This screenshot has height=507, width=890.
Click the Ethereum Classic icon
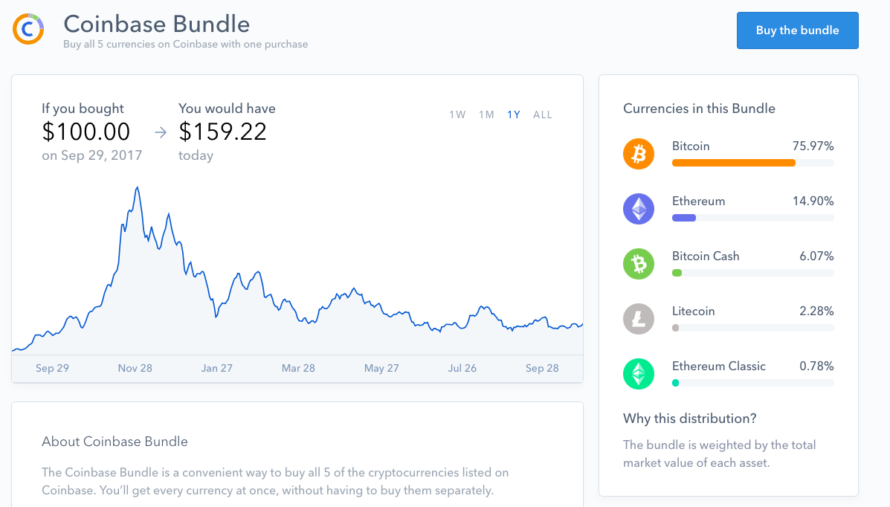(639, 374)
